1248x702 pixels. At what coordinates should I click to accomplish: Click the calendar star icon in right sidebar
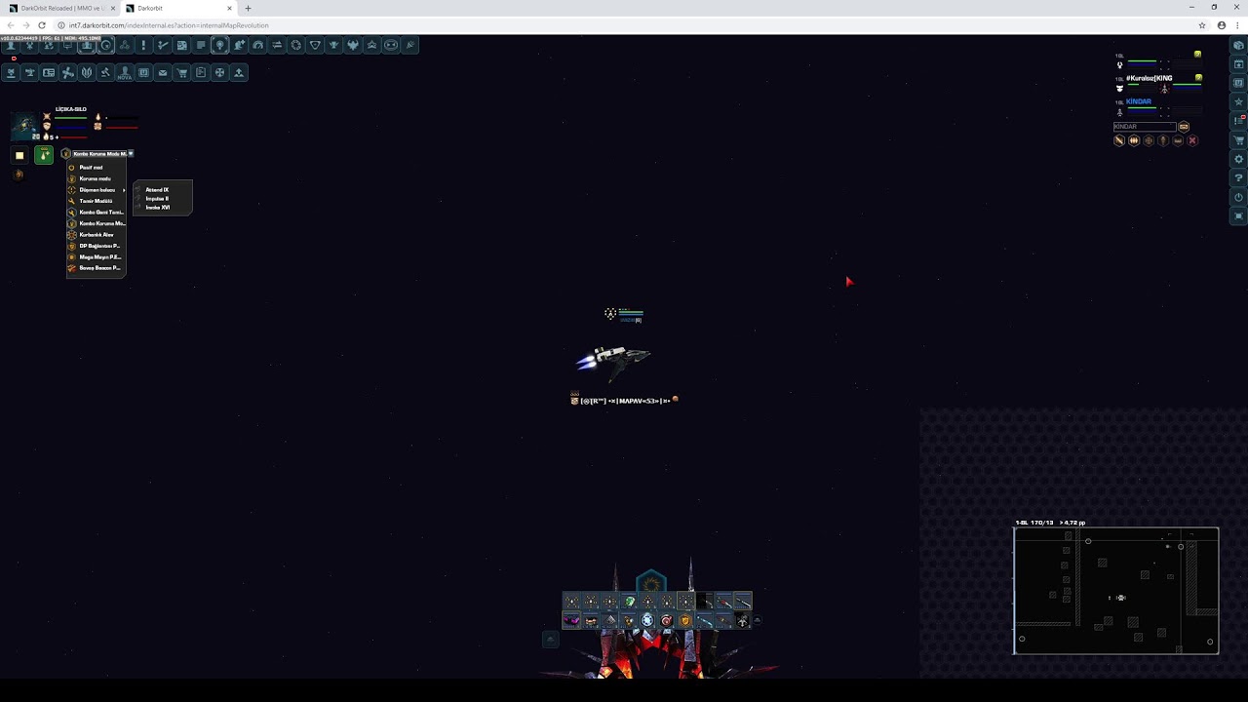(x=1239, y=64)
